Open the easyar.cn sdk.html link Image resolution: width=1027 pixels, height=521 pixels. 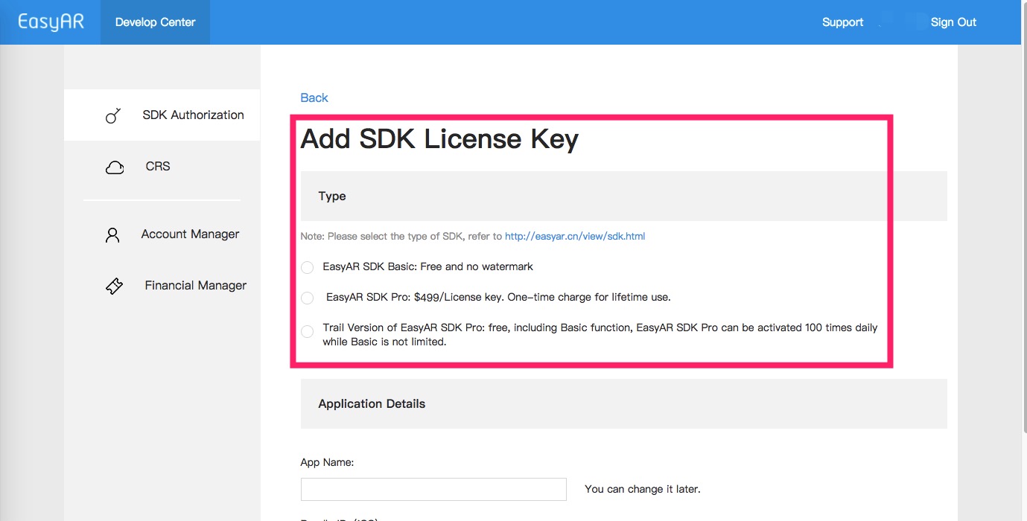coord(575,237)
